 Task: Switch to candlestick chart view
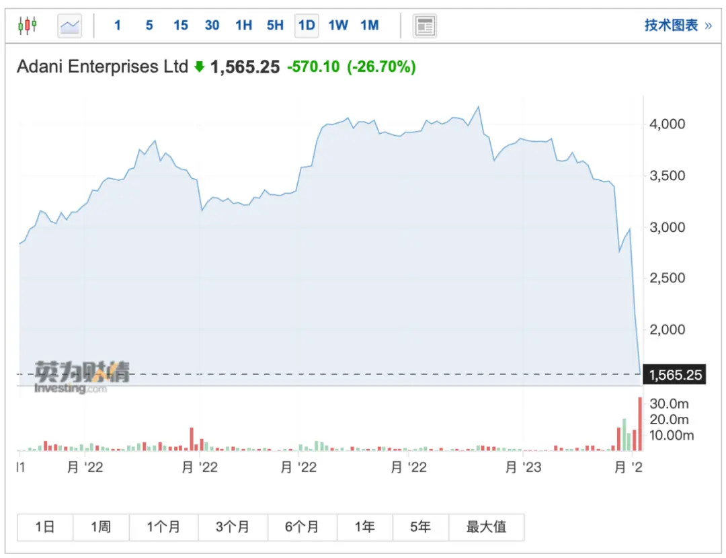click(x=28, y=25)
